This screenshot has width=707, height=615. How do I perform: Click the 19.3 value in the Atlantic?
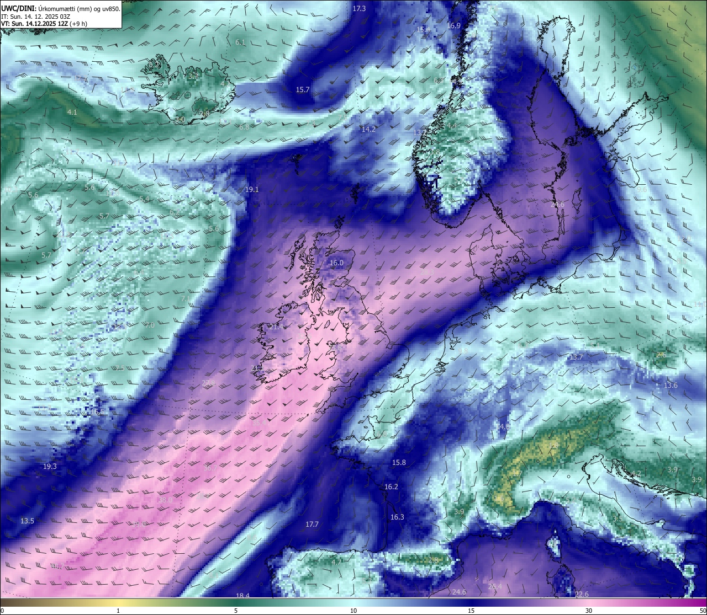50,466
